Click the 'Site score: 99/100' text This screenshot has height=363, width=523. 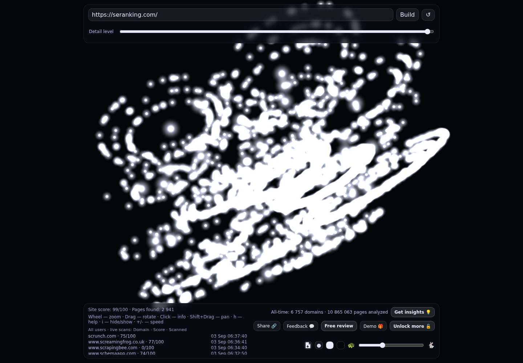pos(108,310)
